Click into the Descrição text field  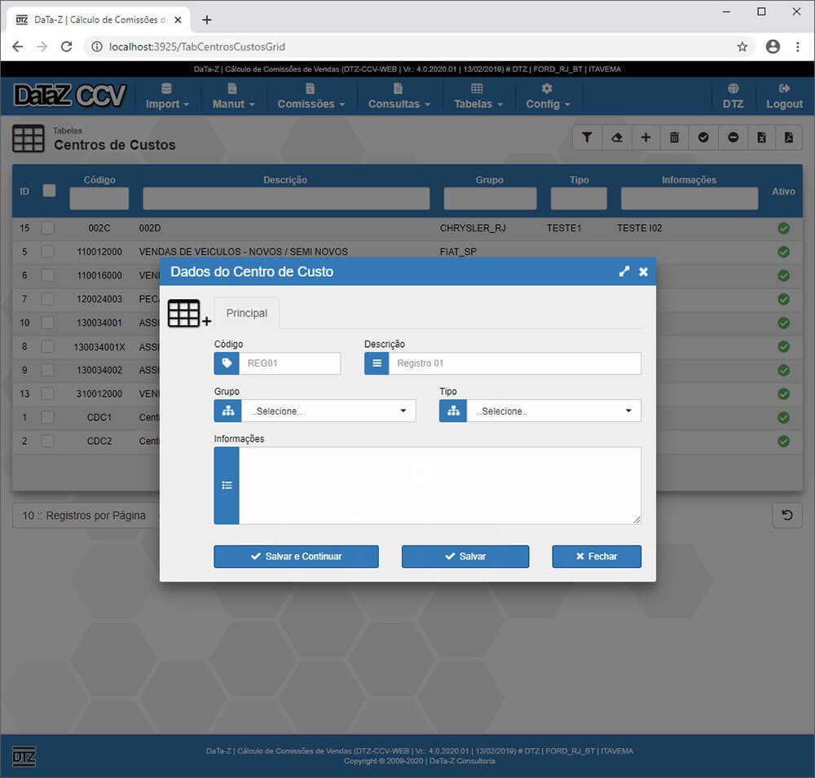pos(514,363)
